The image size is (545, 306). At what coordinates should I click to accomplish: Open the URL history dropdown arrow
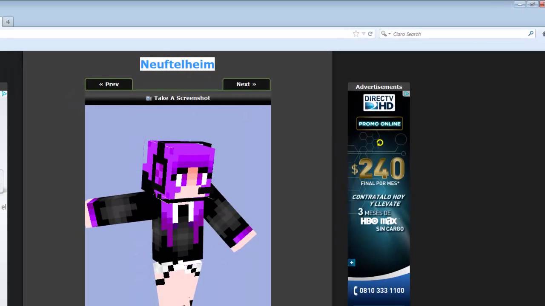[x=364, y=34]
